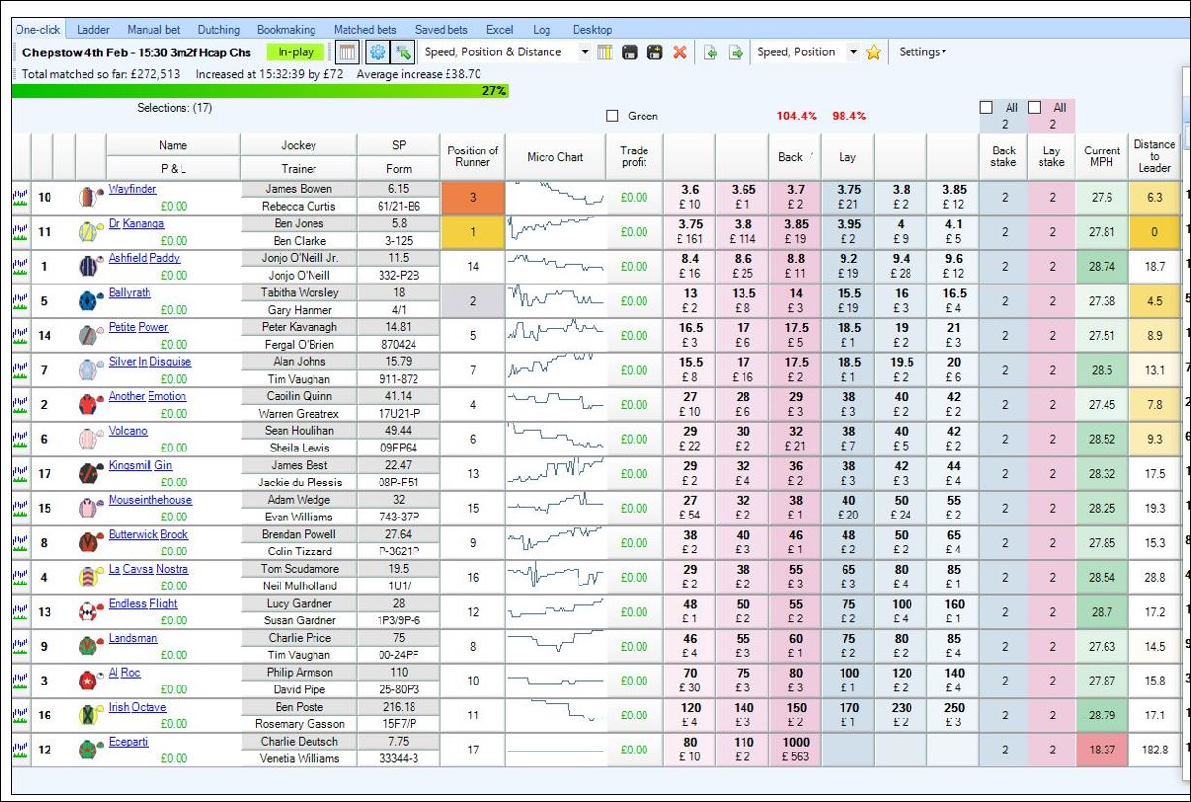Click the Ballyrath runner name link
Viewport: 1191px width, 802px height.
pos(129,292)
